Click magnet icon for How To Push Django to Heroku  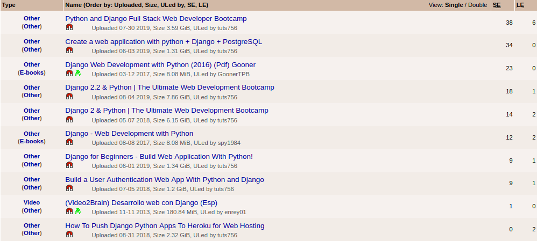69,234
